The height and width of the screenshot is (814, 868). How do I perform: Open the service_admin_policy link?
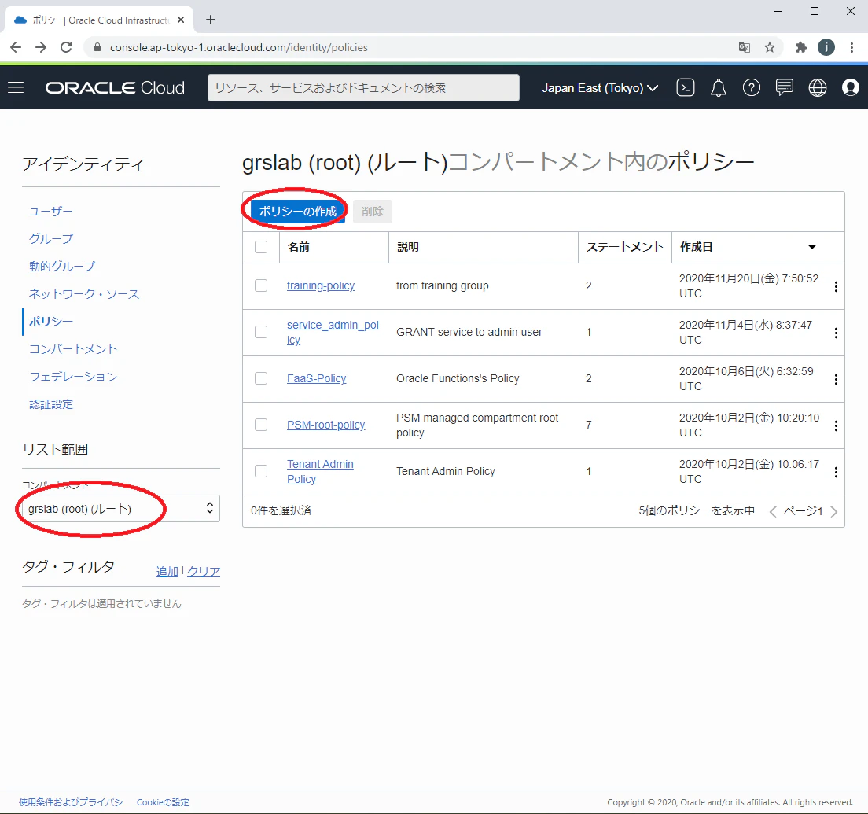click(x=333, y=332)
